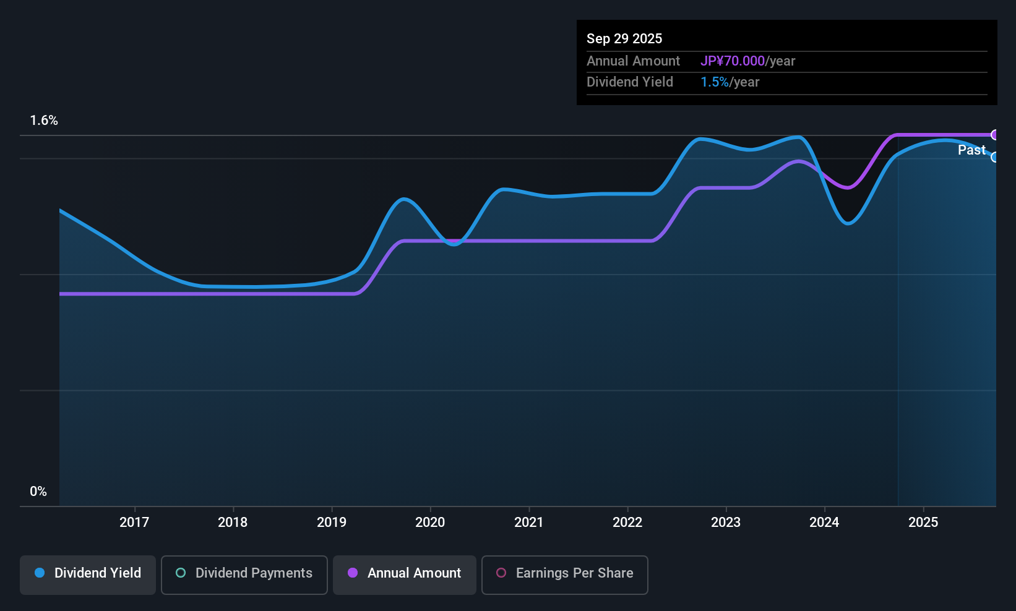Click the blue Dividend Yield endpoint marker
This screenshot has height=611, width=1016.
(x=995, y=158)
